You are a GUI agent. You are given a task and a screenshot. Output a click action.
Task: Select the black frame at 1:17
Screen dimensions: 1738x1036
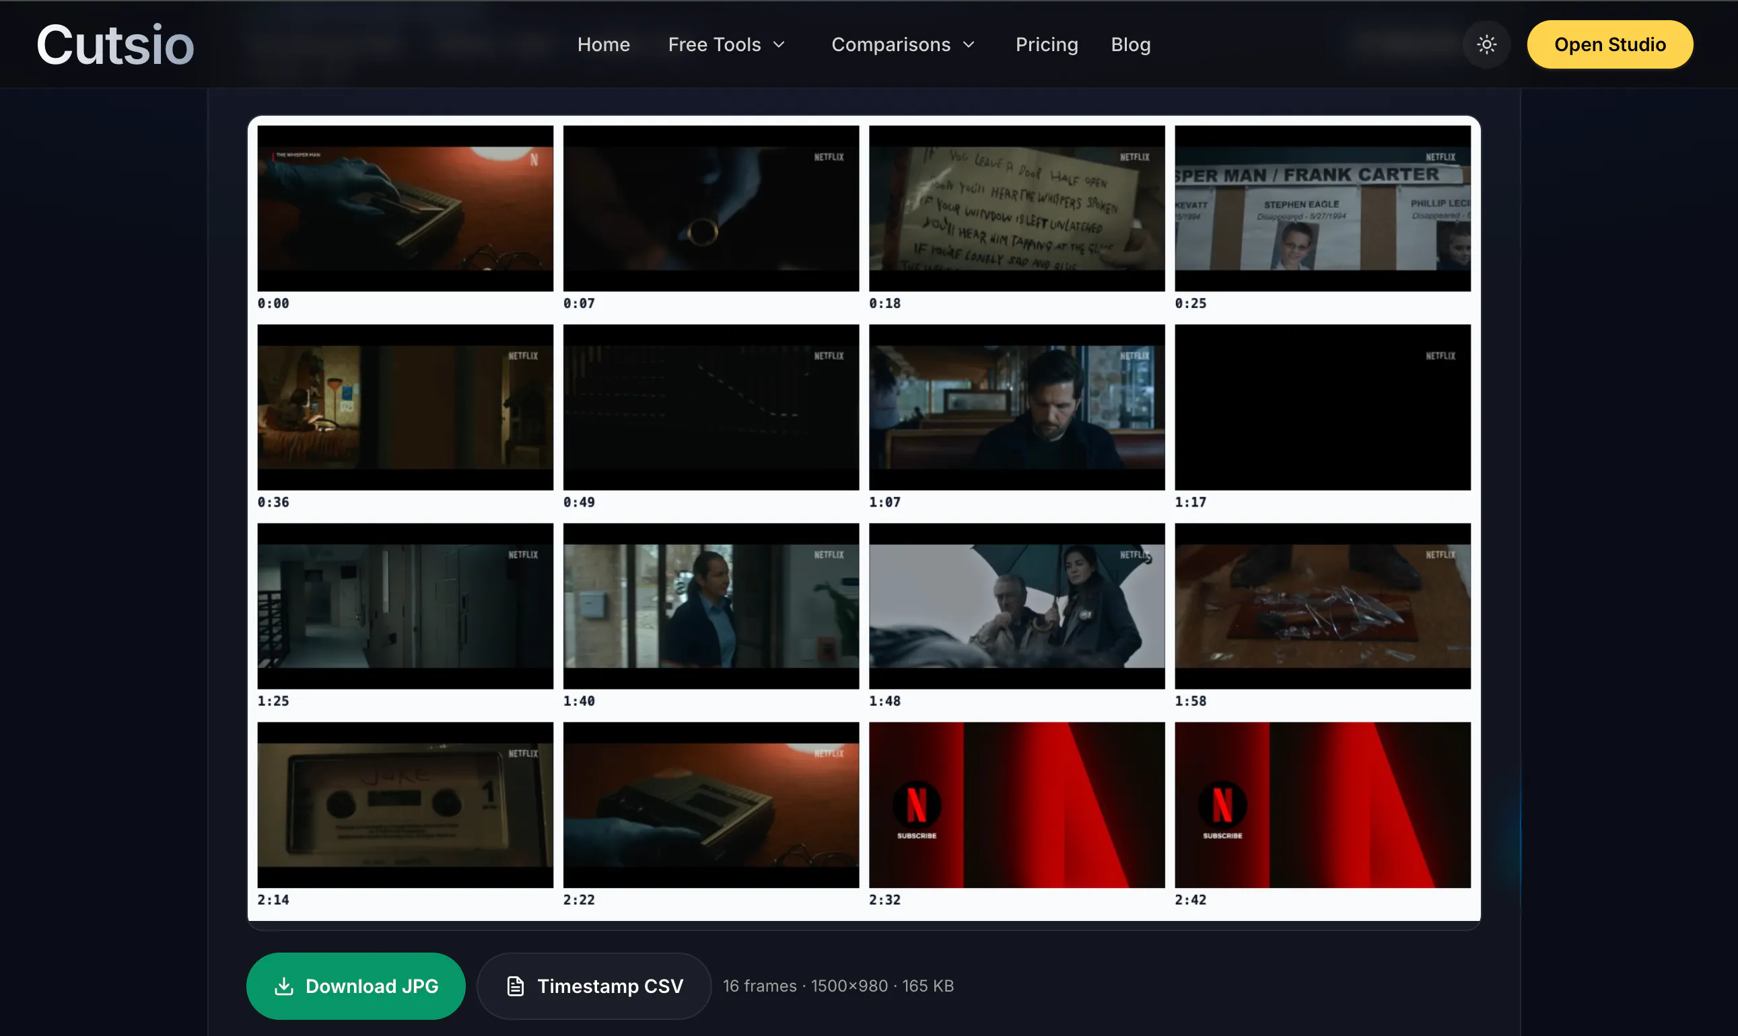(x=1323, y=407)
